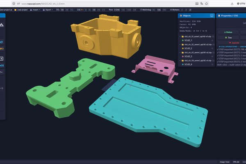Click the arrow icon in left sidebar

(2, 89)
